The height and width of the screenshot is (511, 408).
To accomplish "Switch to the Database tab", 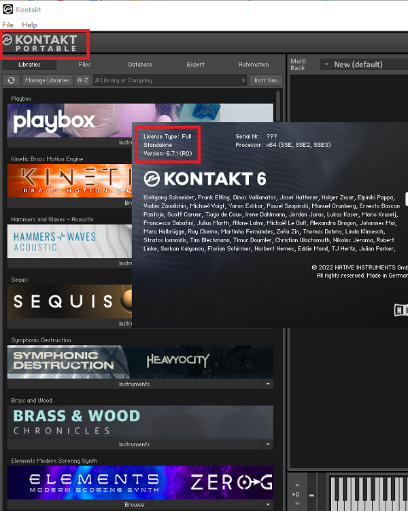I will click(x=140, y=65).
